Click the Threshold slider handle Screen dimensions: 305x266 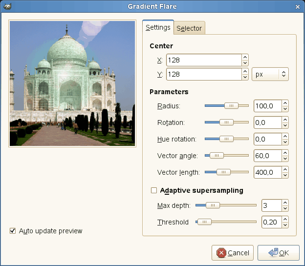coord(204,222)
